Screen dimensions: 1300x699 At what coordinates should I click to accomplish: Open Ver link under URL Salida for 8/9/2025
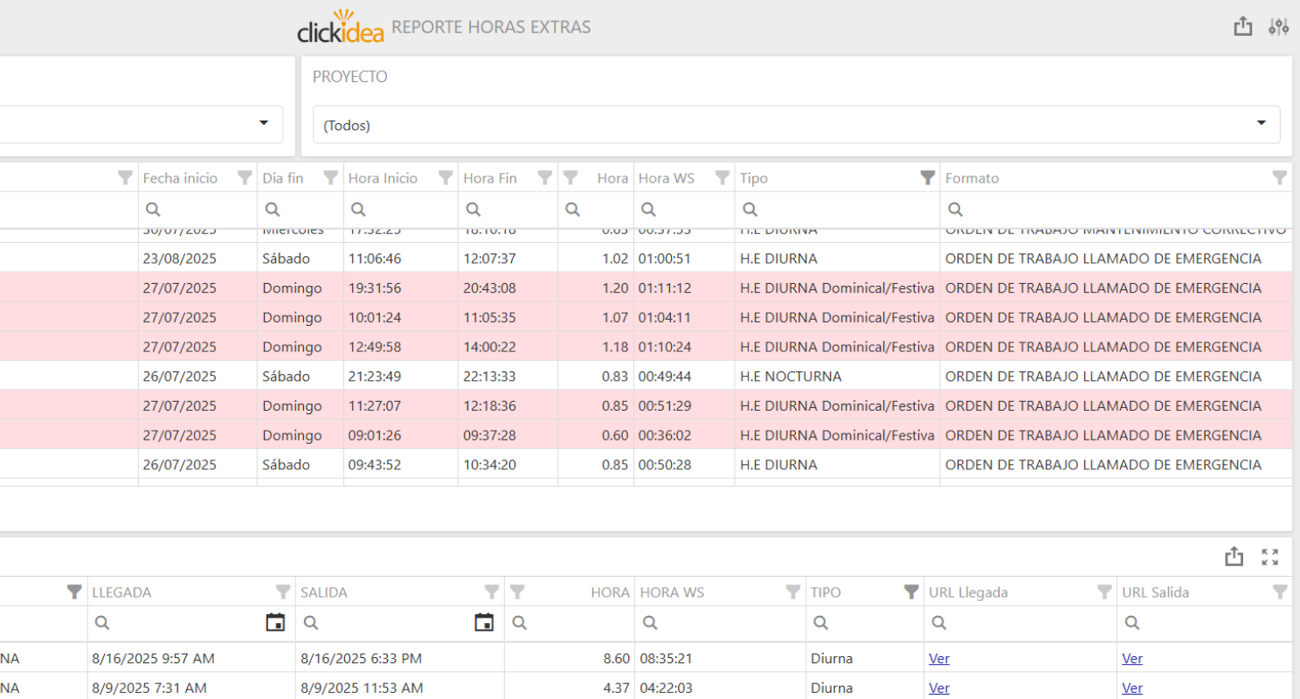(1132, 689)
